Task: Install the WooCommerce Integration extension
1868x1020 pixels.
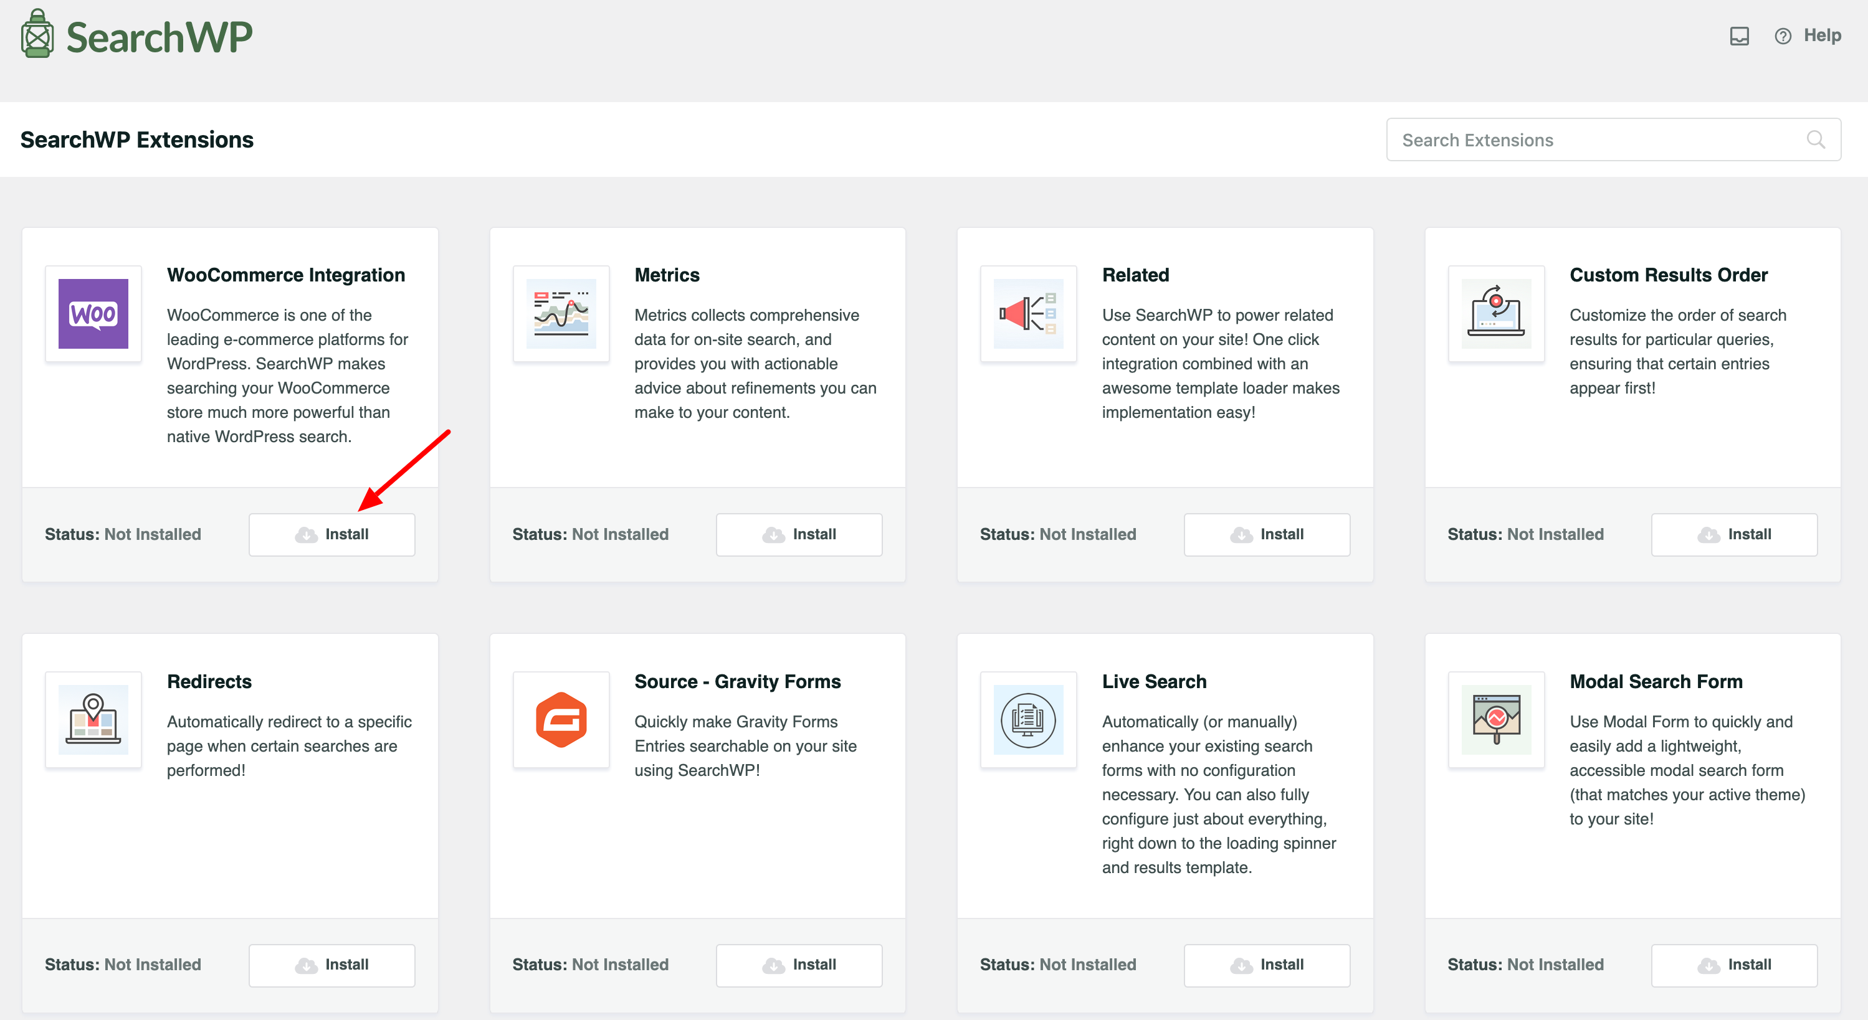Action: tap(331, 534)
